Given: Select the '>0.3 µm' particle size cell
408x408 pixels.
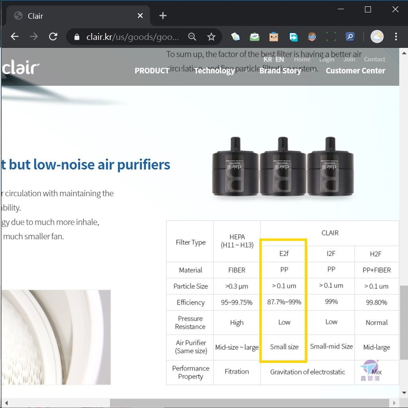Looking at the screenshot, I should click(237, 286).
